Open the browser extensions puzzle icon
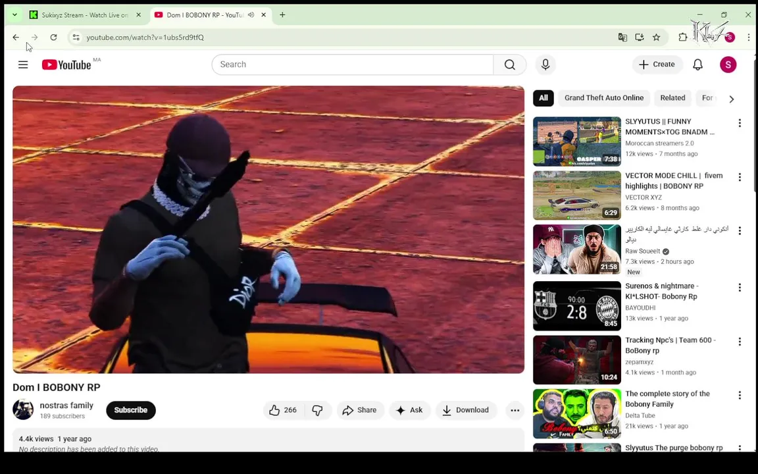The height and width of the screenshot is (474, 758). [682, 38]
